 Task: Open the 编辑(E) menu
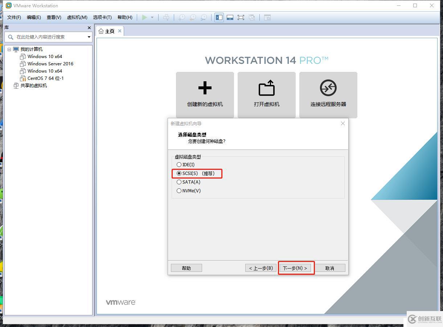(34, 17)
